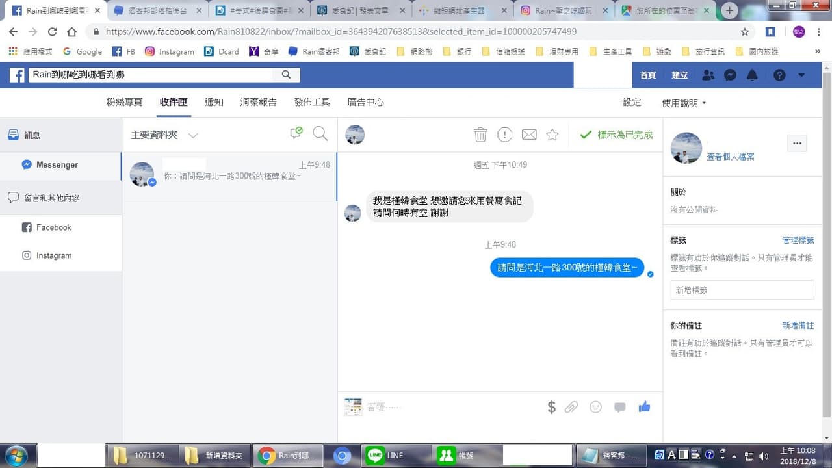Screen dimensions: 832x468
Task: Open the emoji picker in reply box
Action: coord(595,407)
